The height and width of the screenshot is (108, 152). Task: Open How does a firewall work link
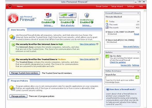coord(122,89)
